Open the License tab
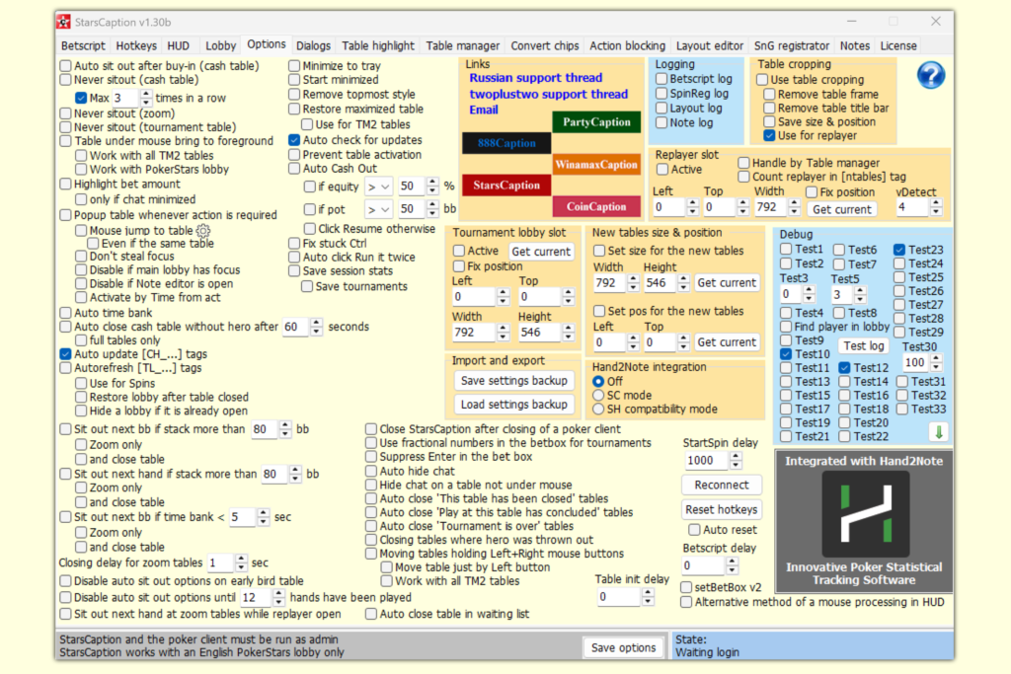Screen dimensions: 1011x674 [x=898, y=45]
